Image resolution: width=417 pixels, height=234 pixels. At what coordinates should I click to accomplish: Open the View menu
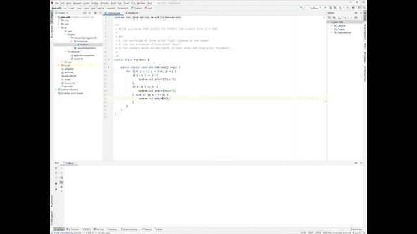click(68, 3)
